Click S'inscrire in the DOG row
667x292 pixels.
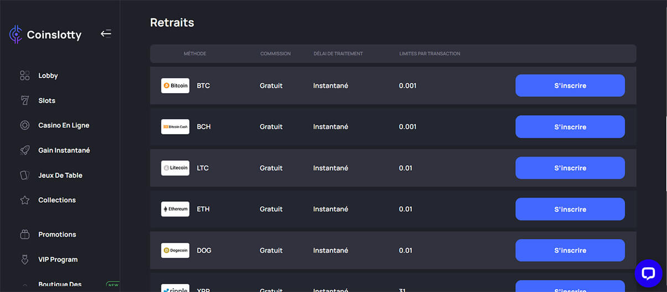(x=570, y=250)
